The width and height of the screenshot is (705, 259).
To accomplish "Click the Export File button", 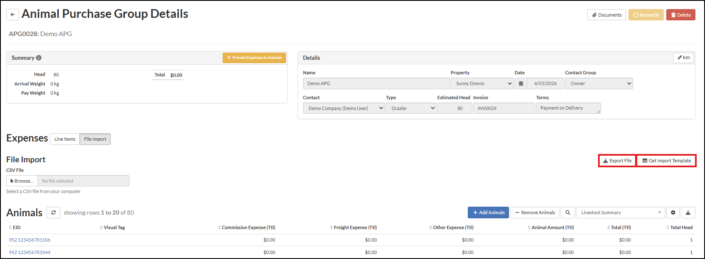I will tap(617, 161).
